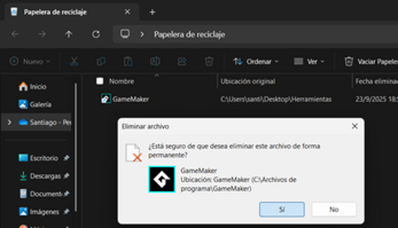The image size is (398, 228).
Task: Open the Ordenar sort dropdown
Action: [x=256, y=62]
